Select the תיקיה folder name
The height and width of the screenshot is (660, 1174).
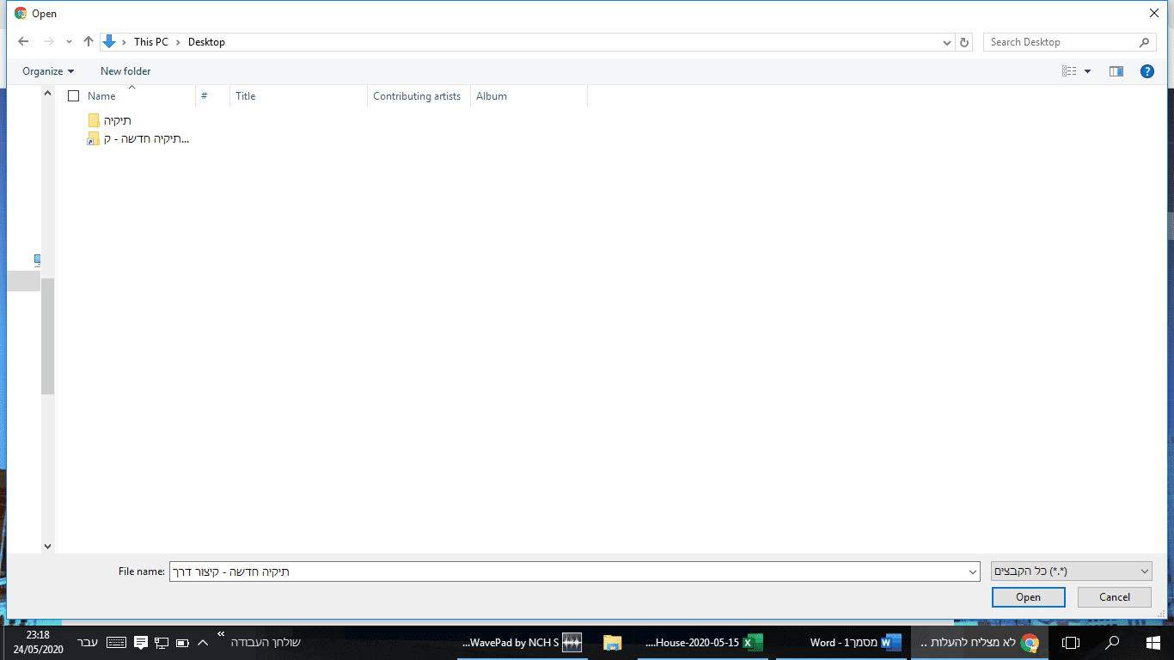click(x=118, y=121)
